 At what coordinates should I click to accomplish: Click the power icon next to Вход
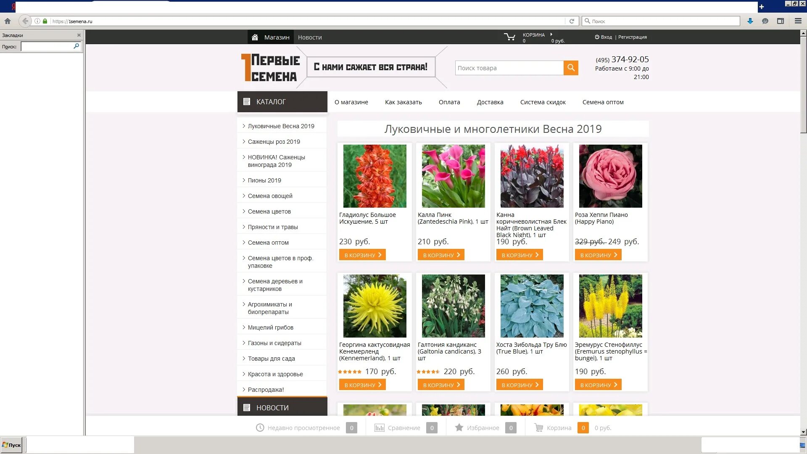point(597,37)
